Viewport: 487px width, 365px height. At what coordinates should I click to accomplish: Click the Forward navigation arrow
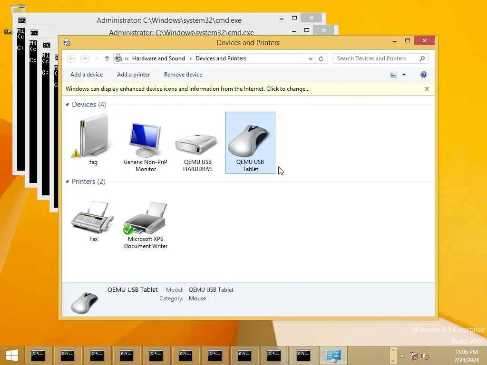click(85, 58)
